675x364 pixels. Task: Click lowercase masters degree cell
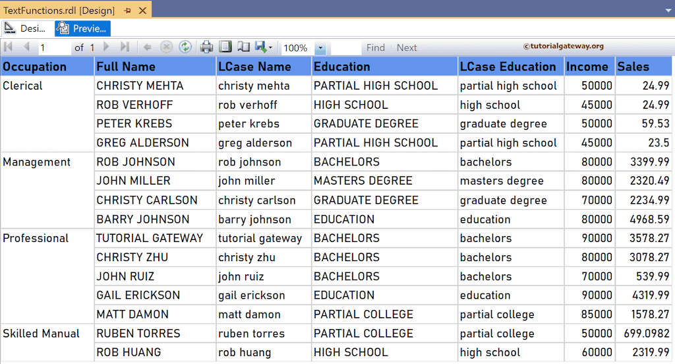pos(511,181)
